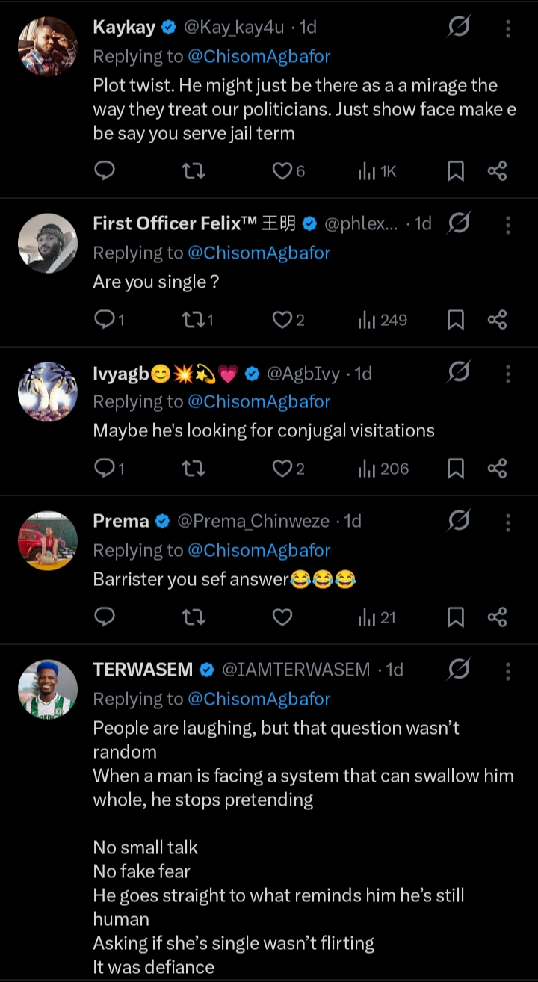Open Grok icon on Kaykay's tweet
Viewport: 538px width, 982px height.
point(458,28)
